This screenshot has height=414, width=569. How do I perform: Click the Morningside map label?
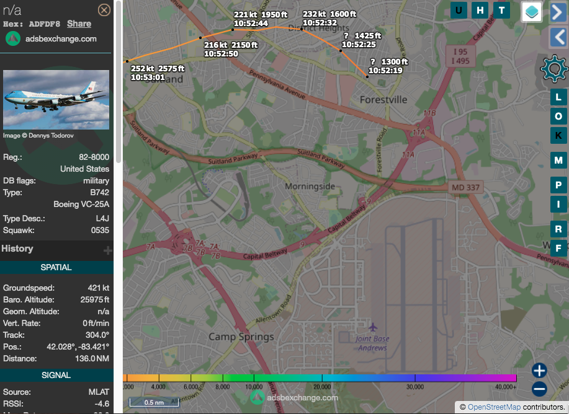[x=310, y=187]
